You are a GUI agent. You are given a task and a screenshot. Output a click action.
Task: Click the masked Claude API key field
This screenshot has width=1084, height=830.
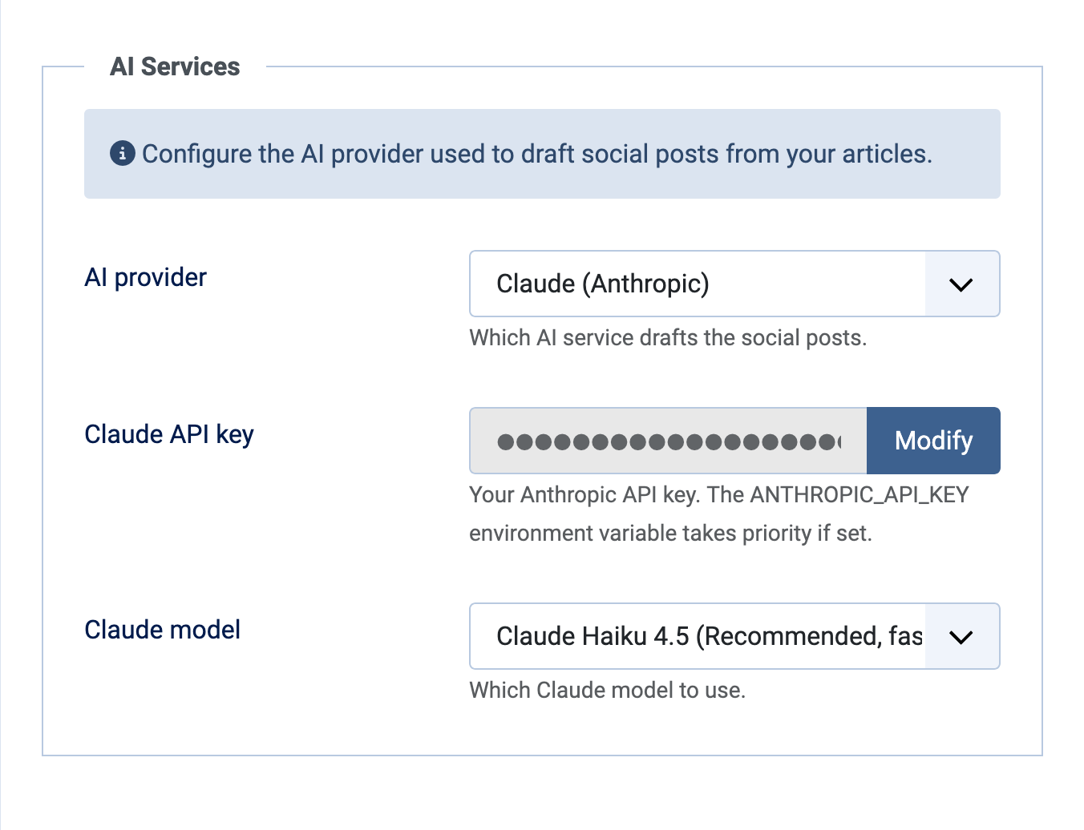coord(668,441)
